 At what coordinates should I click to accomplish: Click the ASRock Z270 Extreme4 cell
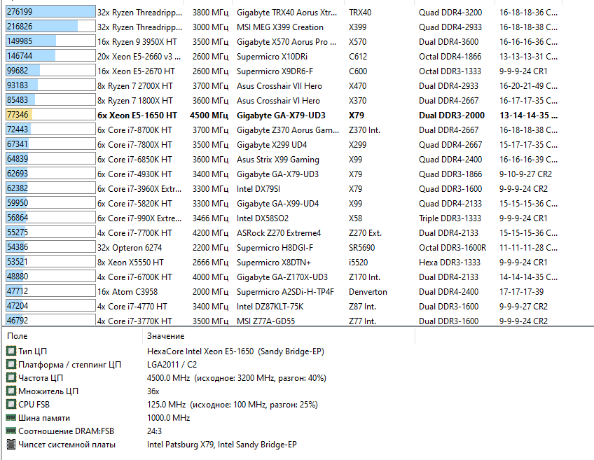279,233
